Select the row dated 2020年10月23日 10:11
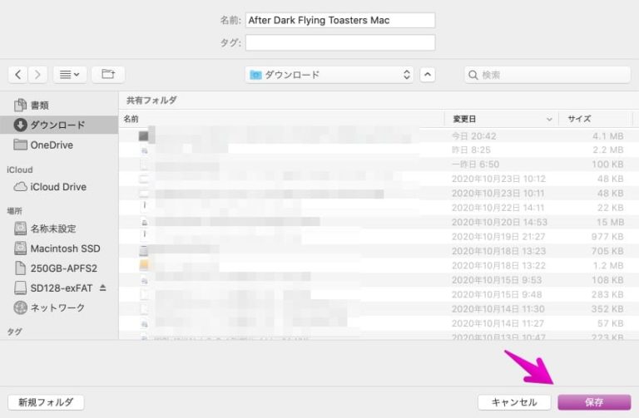Viewport: 639px width, 418px height. point(379,194)
